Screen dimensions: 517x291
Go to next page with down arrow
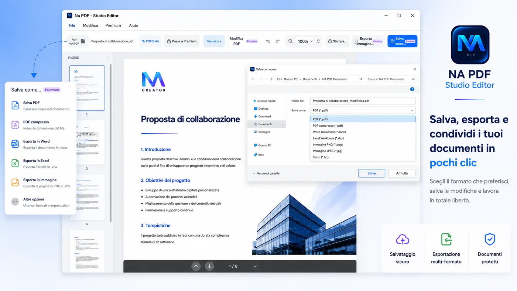tap(209, 266)
